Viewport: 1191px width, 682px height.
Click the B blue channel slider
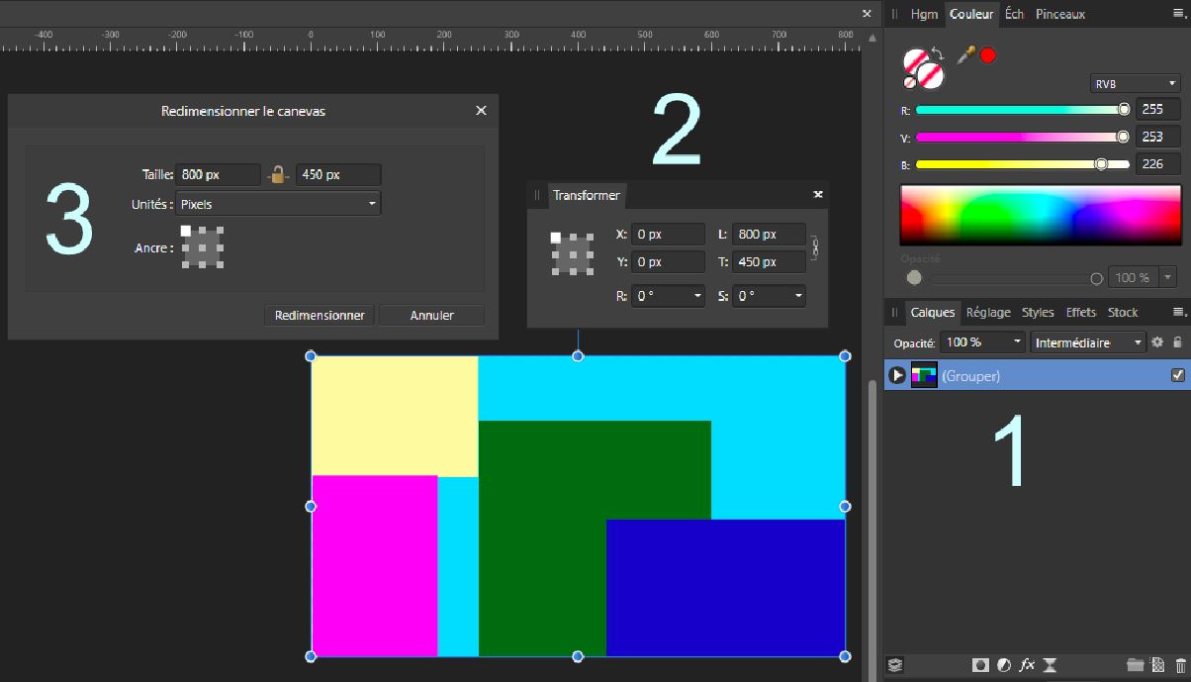click(x=1023, y=164)
